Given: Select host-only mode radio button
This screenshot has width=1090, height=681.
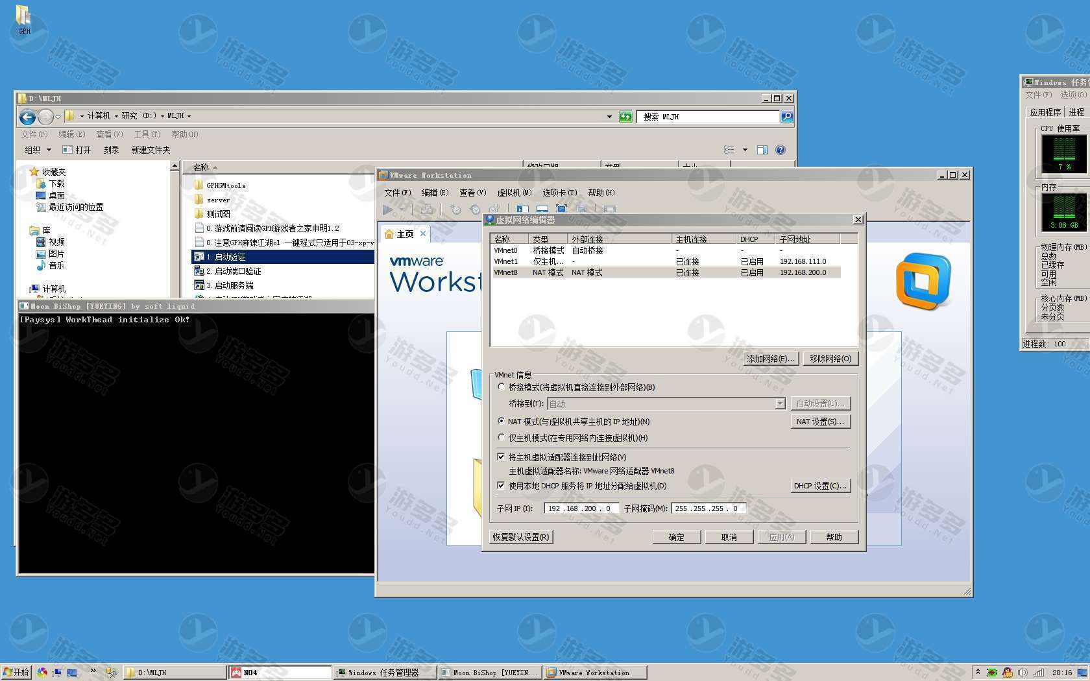Looking at the screenshot, I should click(501, 437).
